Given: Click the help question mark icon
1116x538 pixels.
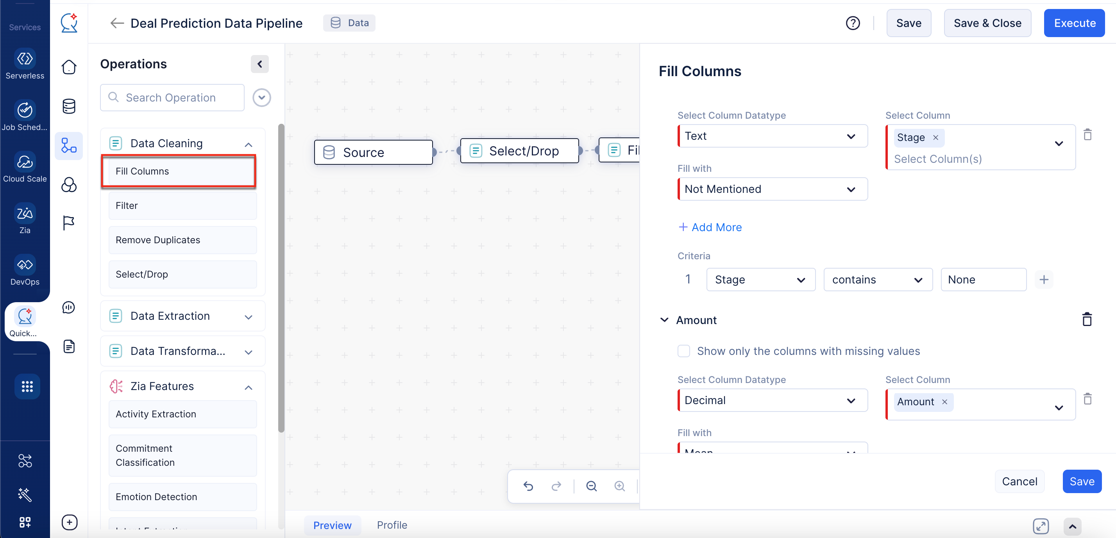Looking at the screenshot, I should click(x=853, y=23).
